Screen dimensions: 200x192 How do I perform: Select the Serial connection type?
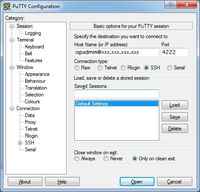pos(170,68)
